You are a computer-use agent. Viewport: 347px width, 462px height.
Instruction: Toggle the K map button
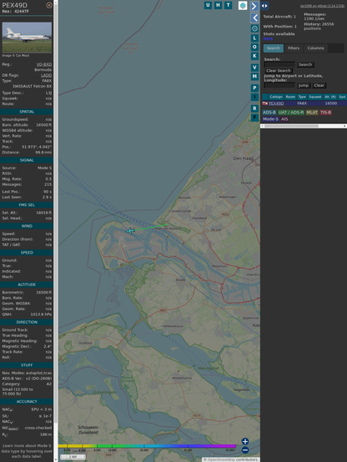(x=254, y=56)
